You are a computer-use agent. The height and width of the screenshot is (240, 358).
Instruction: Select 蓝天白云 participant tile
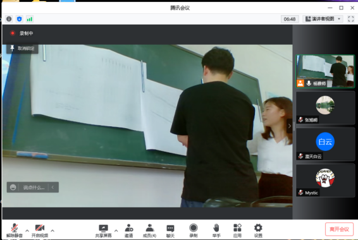tap(325, 144)
